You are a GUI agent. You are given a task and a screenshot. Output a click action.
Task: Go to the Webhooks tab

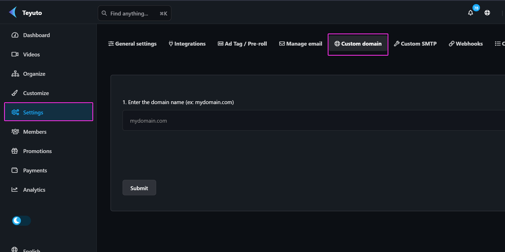coord(466,44)
